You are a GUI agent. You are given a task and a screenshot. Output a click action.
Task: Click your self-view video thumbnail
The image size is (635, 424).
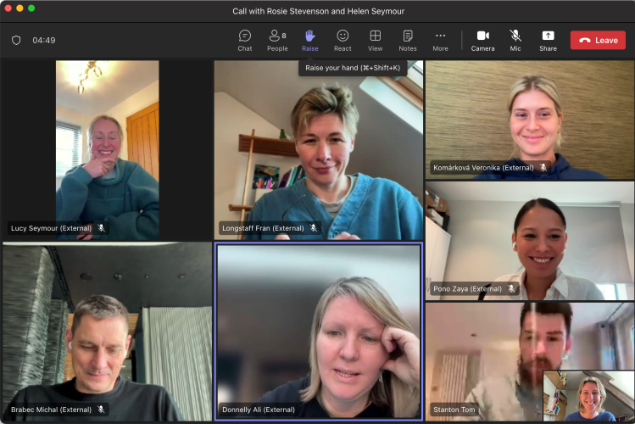(588, 395)
